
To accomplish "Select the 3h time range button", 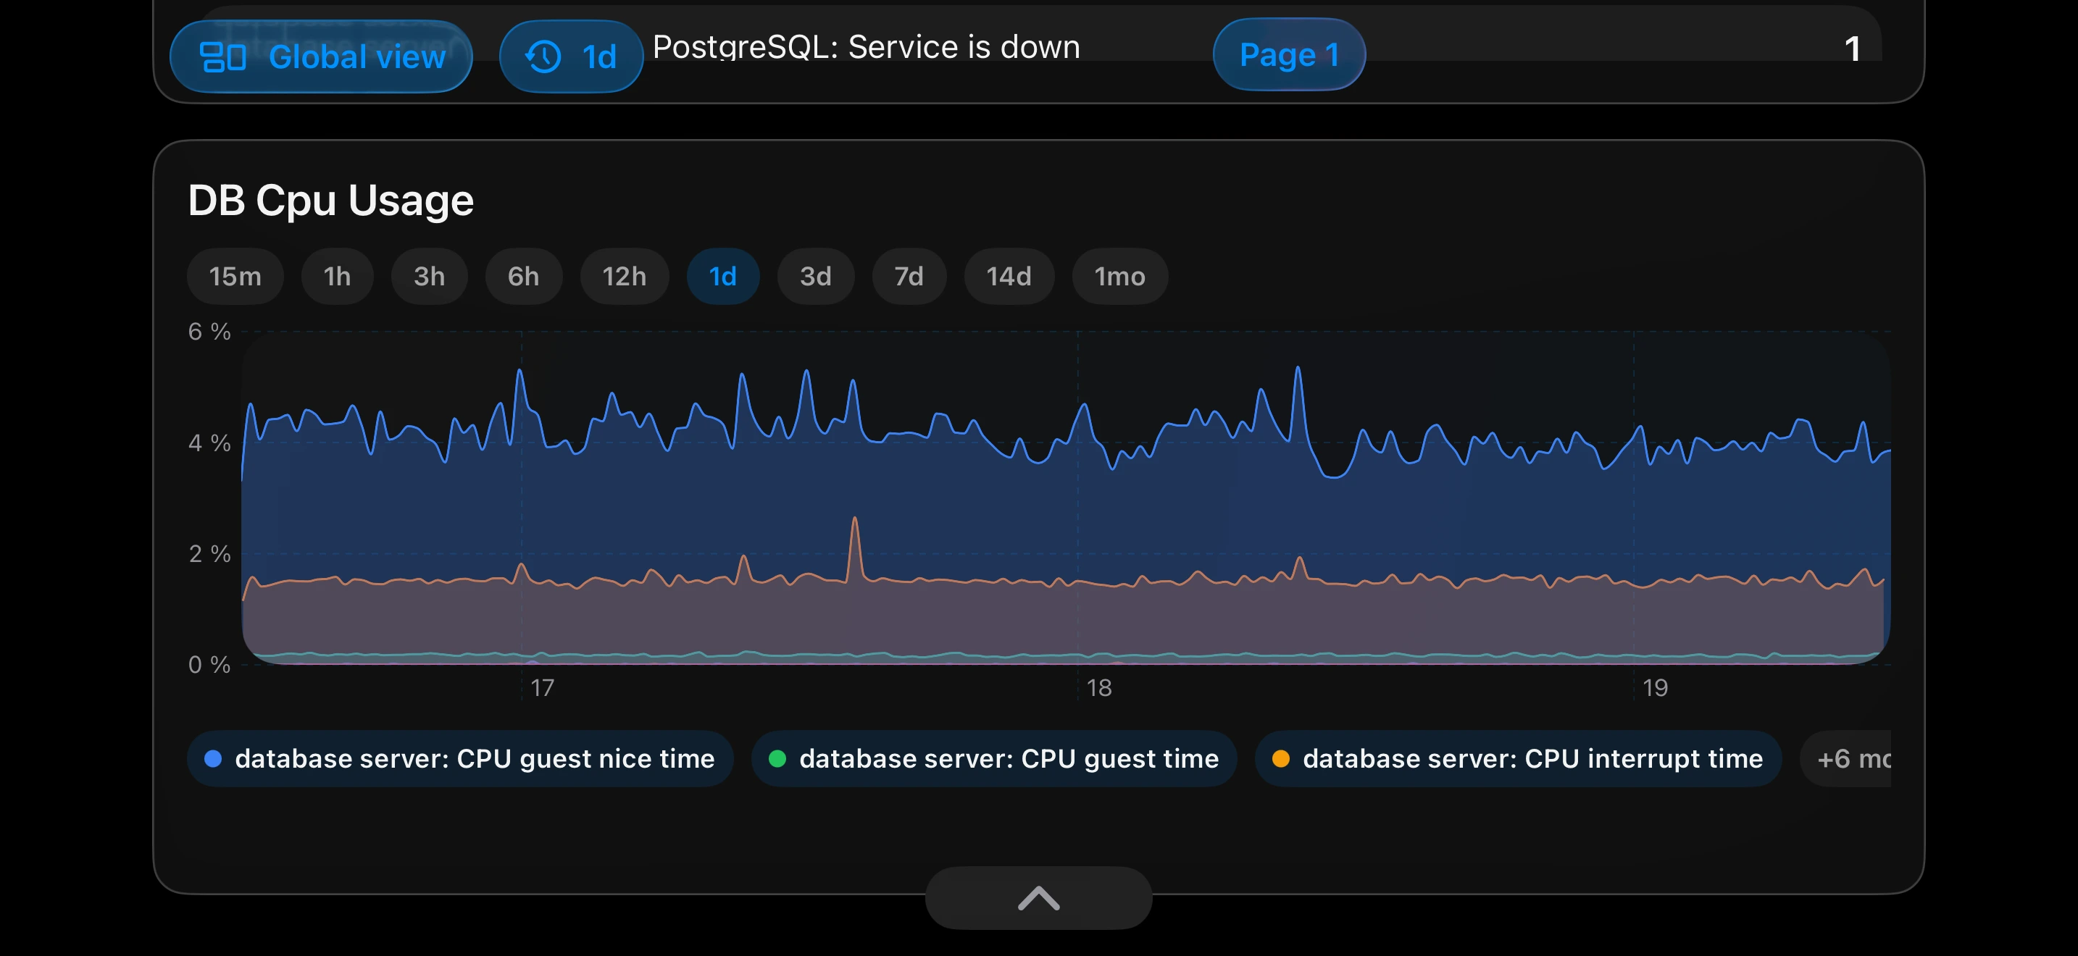I will click(x=428, y=277).
